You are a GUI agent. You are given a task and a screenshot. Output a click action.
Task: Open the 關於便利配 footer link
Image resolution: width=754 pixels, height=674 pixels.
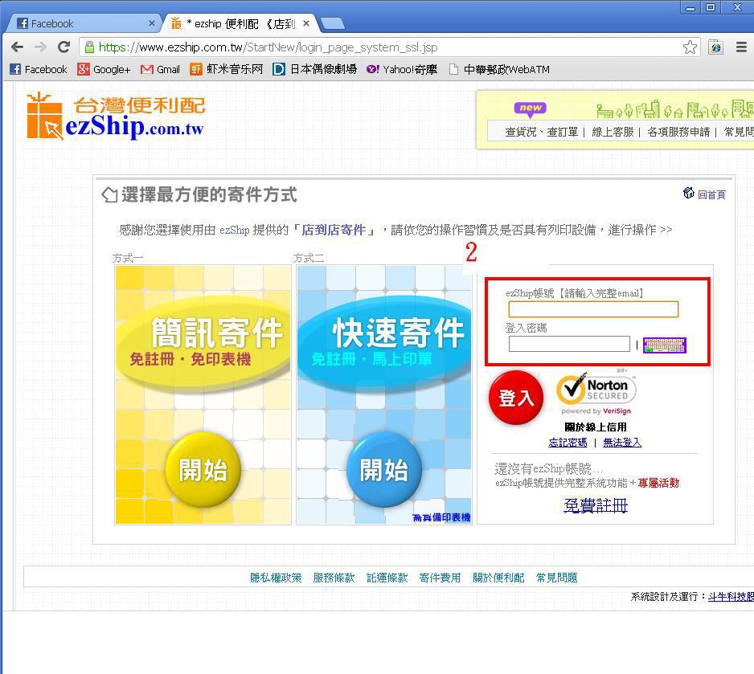[498, 578]
